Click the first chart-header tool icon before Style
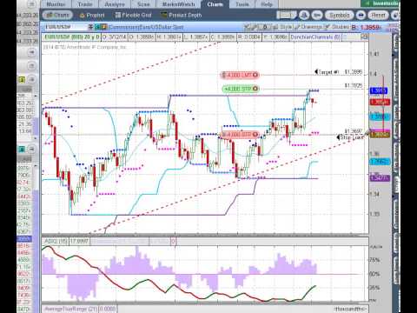The image size is (417, 313). point(247,27)
